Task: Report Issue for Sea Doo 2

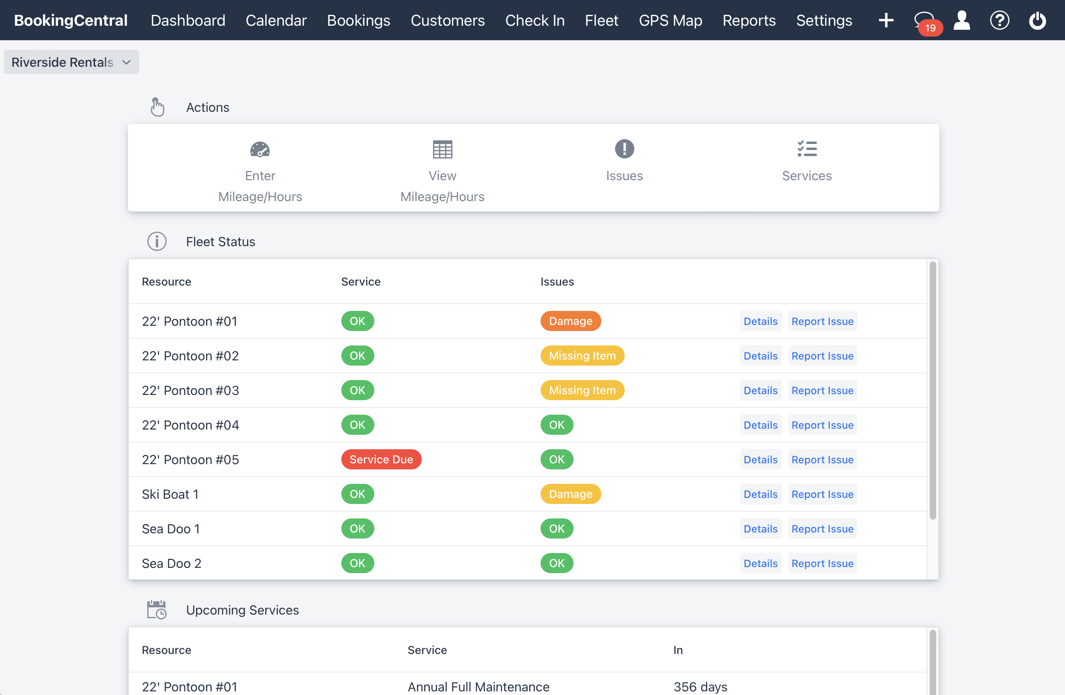Action: click(822, 563)
